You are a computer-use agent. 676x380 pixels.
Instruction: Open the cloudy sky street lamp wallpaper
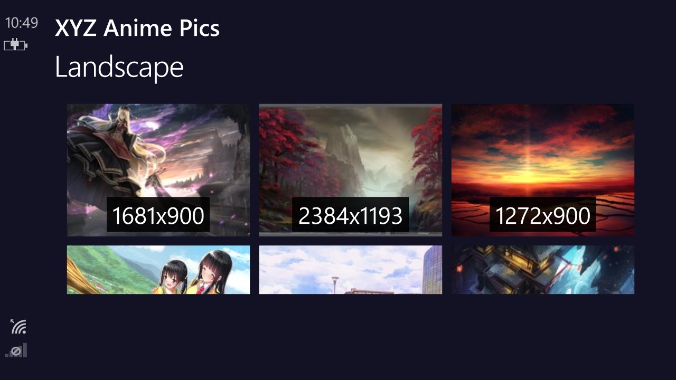(x=351, y=270)
